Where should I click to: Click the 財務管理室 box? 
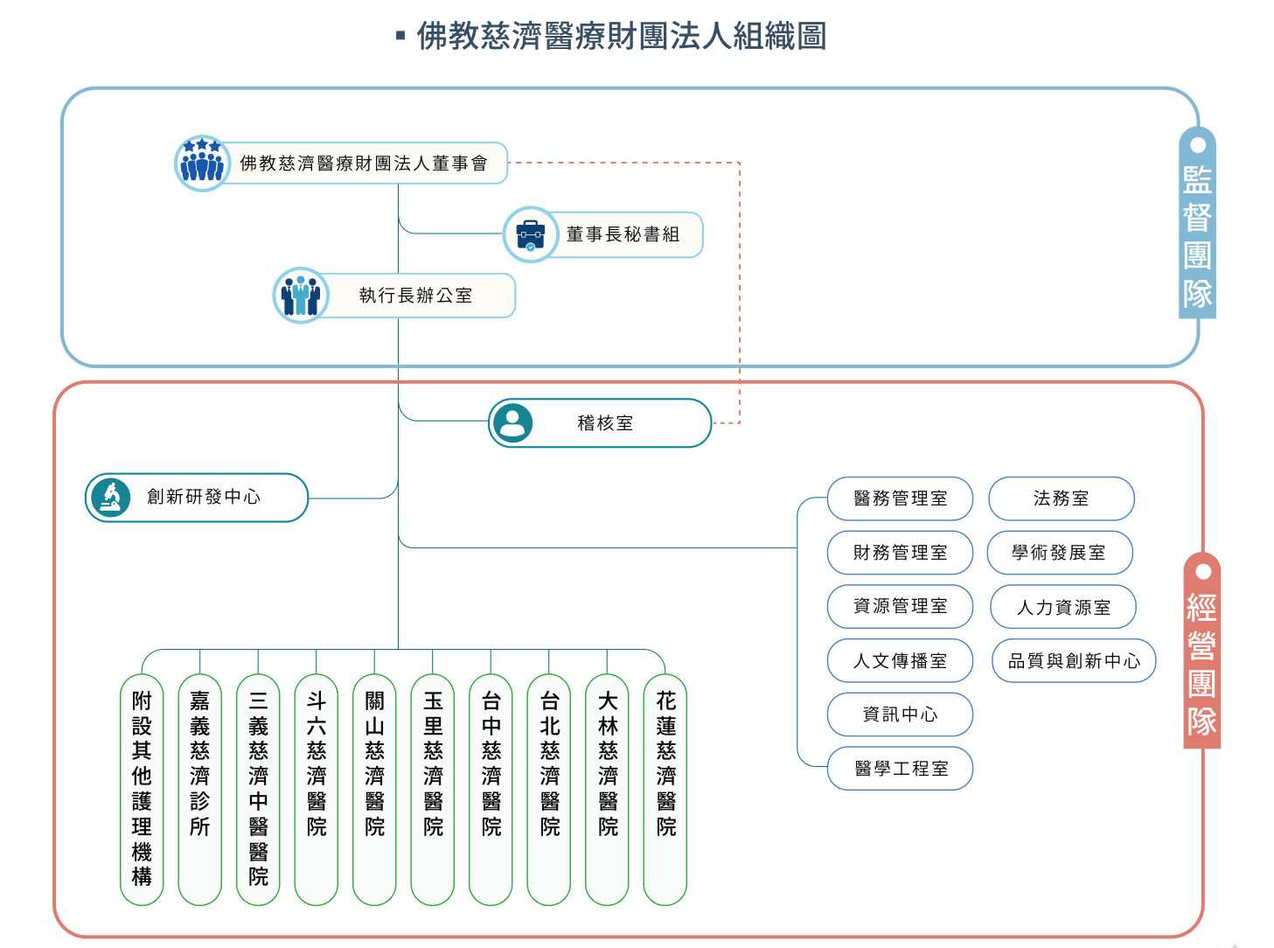(900, 553)
